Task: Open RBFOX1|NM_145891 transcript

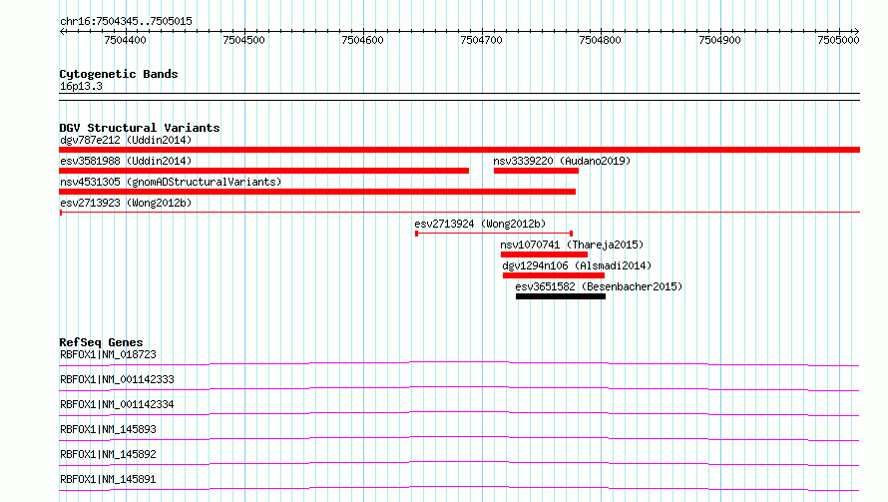Action: pos(108,479)
